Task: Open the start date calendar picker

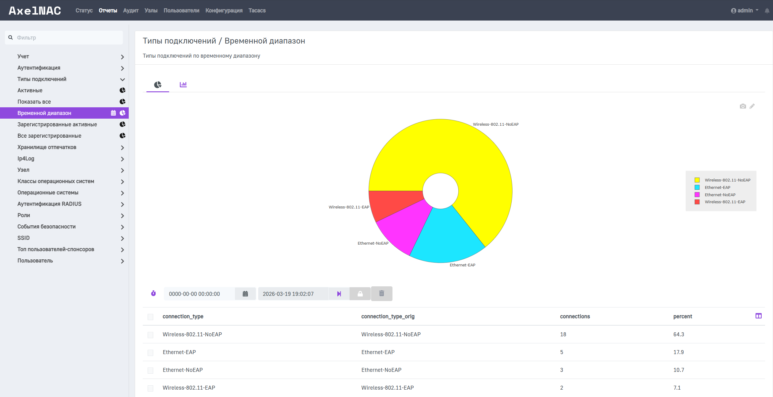Action: coord(245,294)
